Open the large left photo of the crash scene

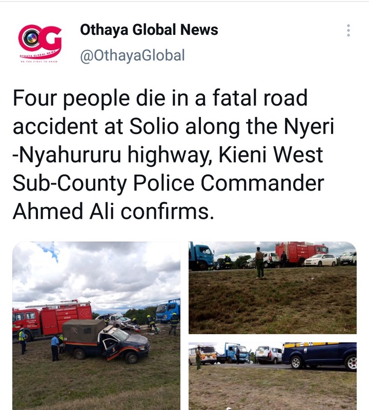96,325
